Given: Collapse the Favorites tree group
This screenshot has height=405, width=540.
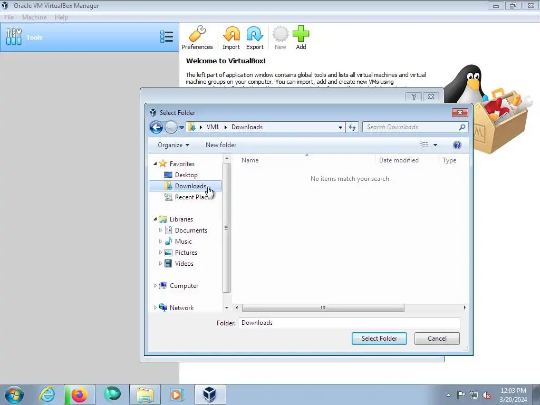Looking at the screenshot, I should (155, 163).
